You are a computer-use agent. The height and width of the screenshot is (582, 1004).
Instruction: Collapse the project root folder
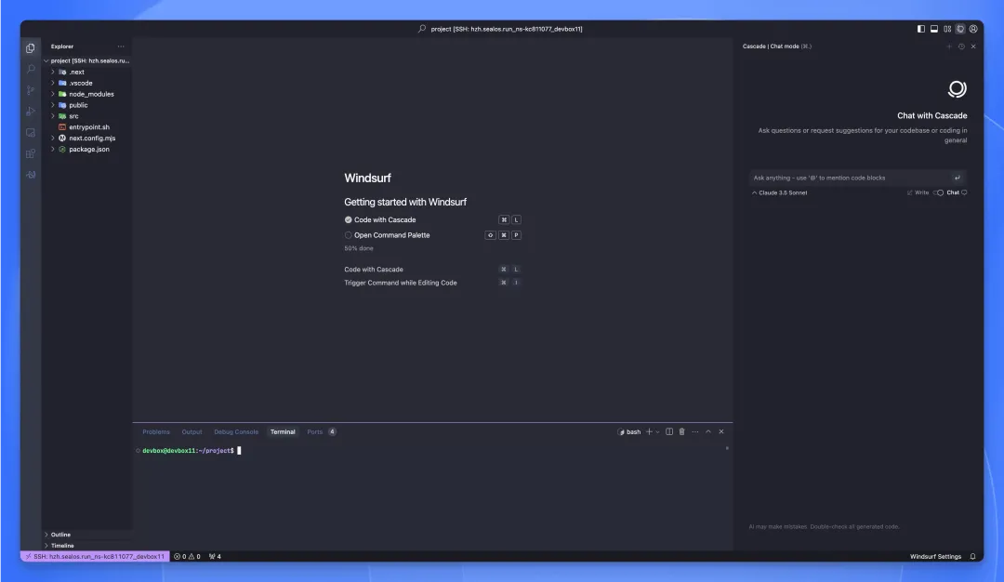pos(46,60)
